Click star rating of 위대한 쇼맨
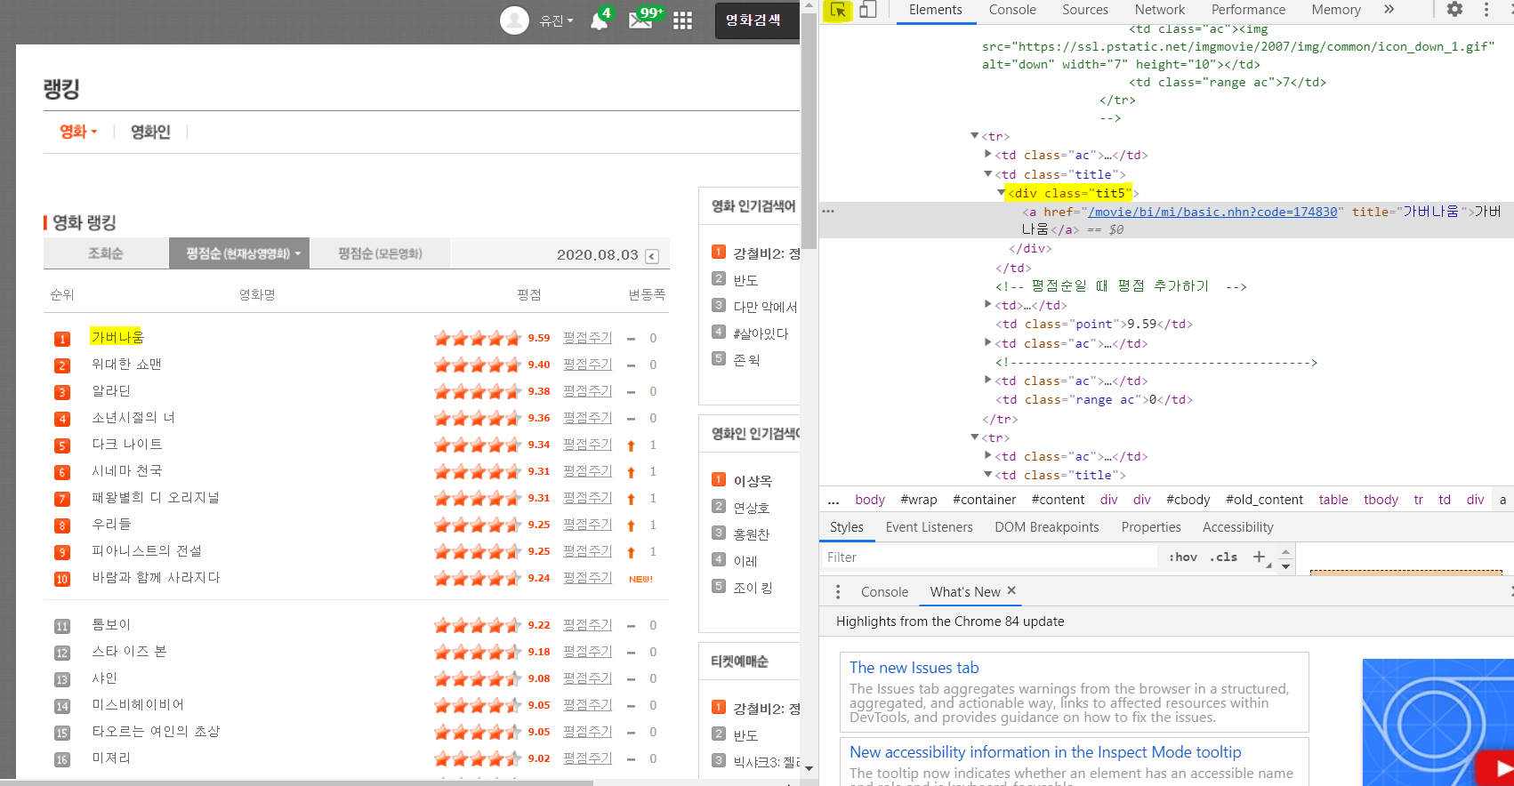This screenshot has width=1514, height=786. (x=478, y=365)
